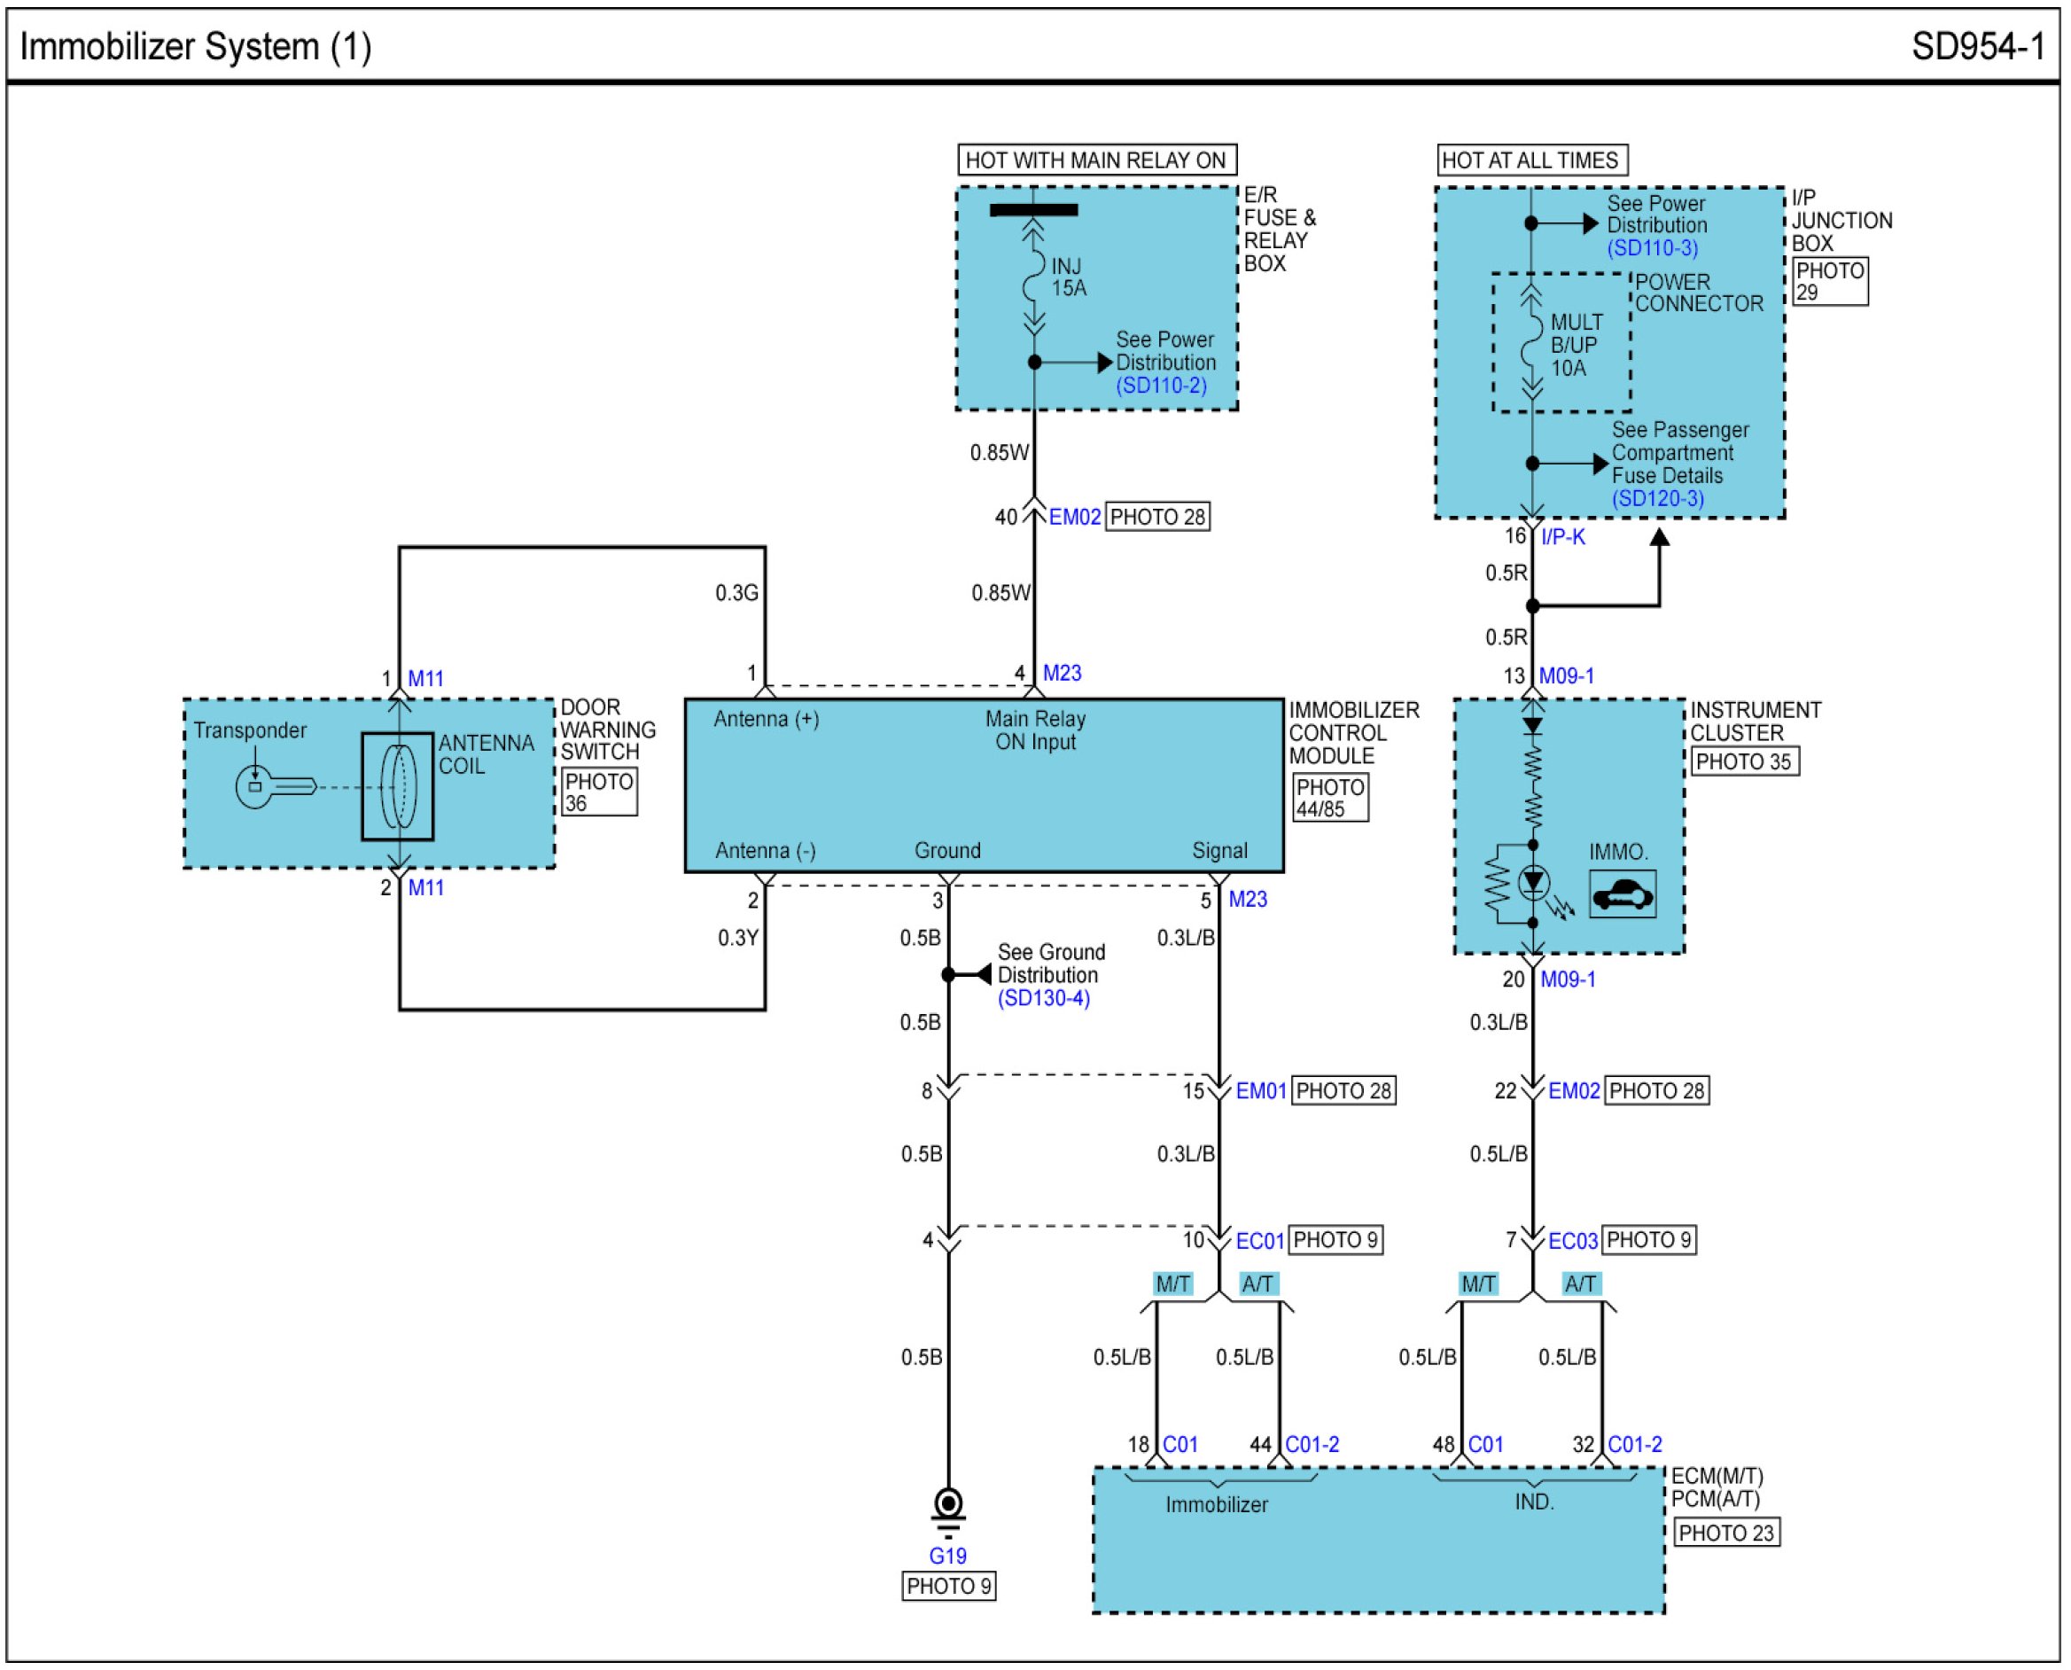Open the SD110-3 power distribution reference
The image size is (2071, 1670).
(1652, 248)
